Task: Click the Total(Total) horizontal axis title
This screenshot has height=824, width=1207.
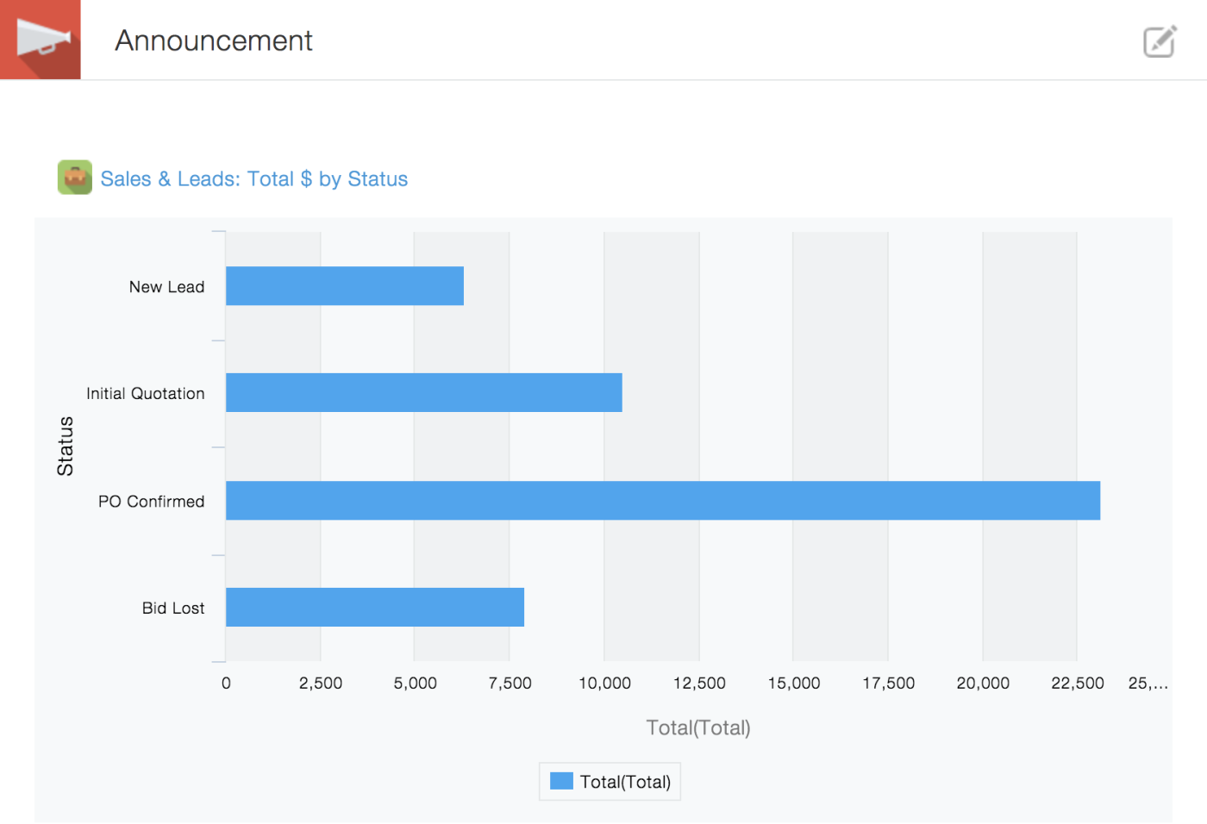Action: pyautogui.click(x=698, y=728)
